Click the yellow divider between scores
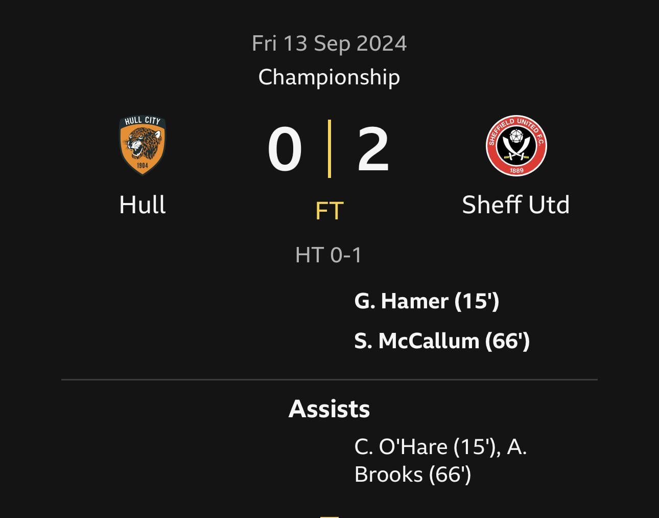The width and height of the screenshot is (659, 518). tap(329, 149)
